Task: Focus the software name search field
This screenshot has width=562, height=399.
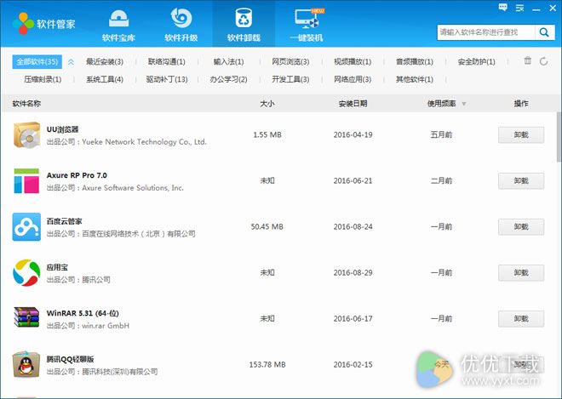Action: [486, 32]
